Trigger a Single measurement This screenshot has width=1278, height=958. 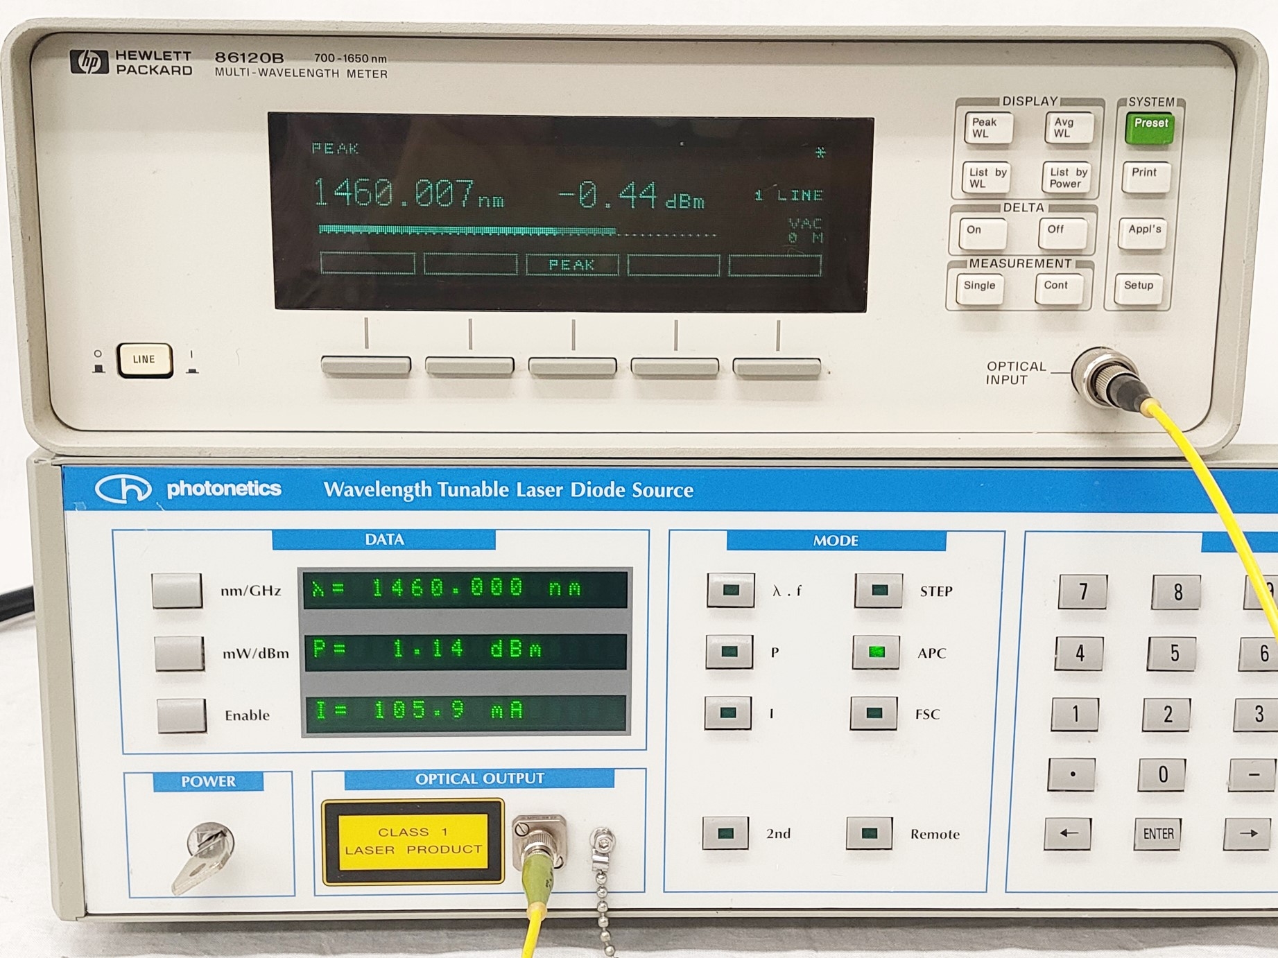[x=979, y=288]
